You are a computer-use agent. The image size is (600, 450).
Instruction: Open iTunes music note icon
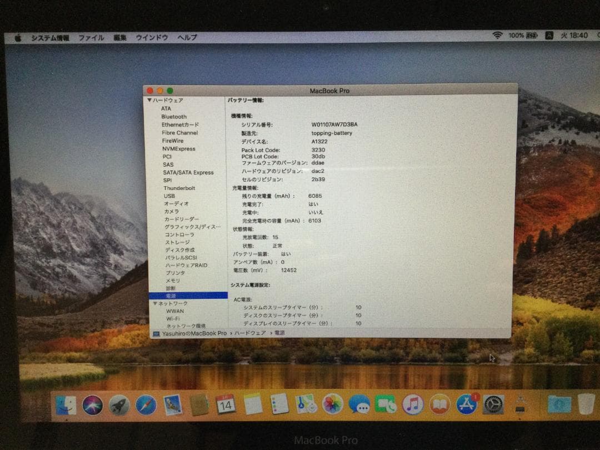pyautogui.click(x=412, y=404)
